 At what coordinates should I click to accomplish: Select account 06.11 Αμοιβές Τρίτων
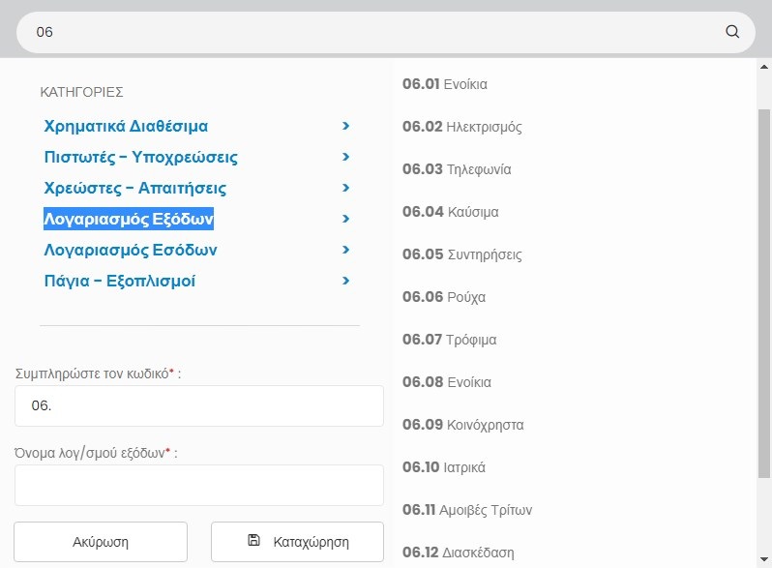[467, 510]
